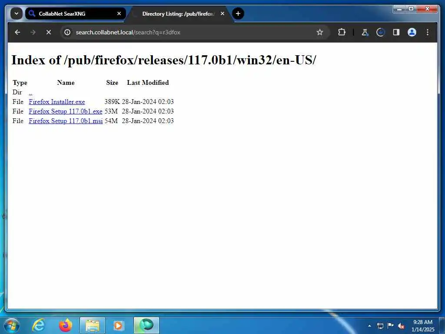Open a new tab with plus button
This screenshot has height=334, width=445.
click(238, 13)
